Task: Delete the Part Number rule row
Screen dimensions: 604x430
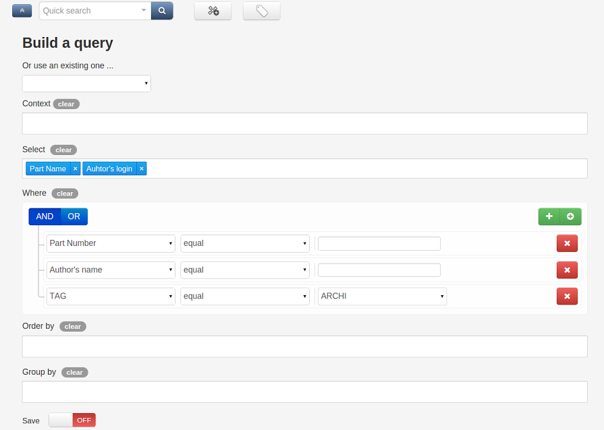Action: [x=567, y=243]
